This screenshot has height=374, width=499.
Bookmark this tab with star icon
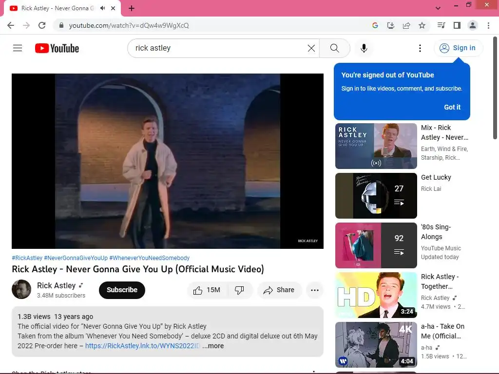(422, 25)
